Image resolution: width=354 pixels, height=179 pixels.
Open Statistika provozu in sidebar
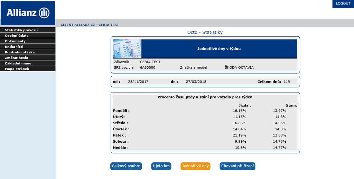tap(28, 30)
